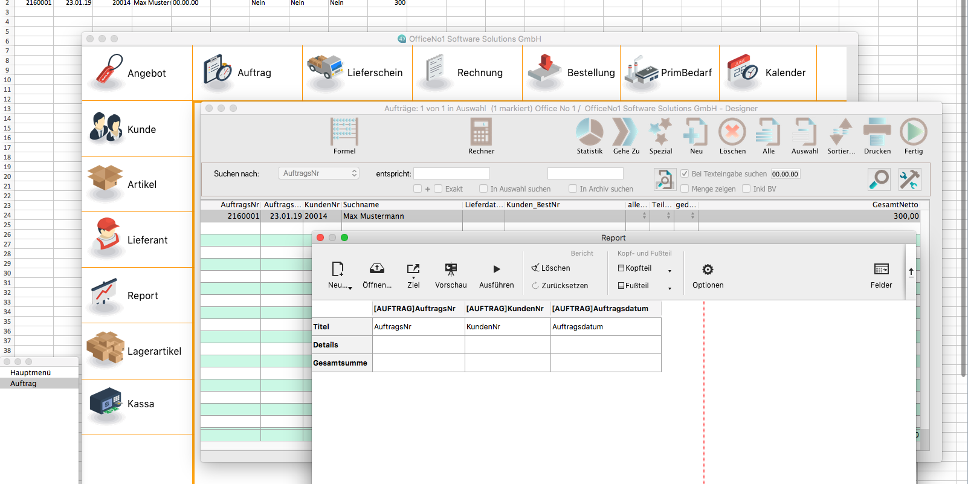The width and height of the screenshot is (968, 484).
Task: Create new report with Neu... icon
Action: click(338, 275)
